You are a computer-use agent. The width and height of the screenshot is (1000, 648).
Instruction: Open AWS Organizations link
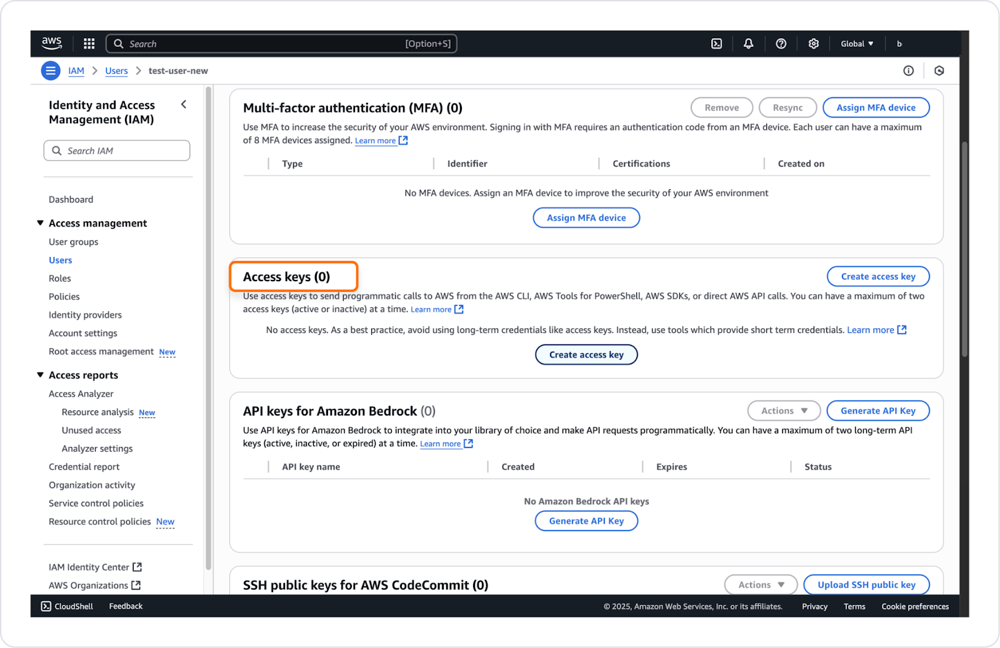point(88,585)
